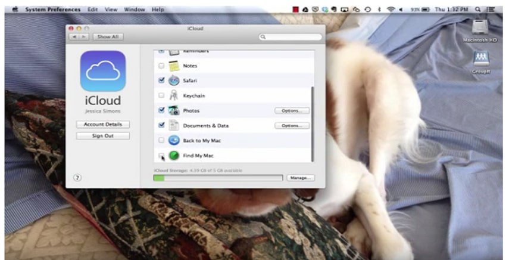Image resolution: width=506 pixels, height=260 pixels.
Task: Open the View menu
Action: 111,10
